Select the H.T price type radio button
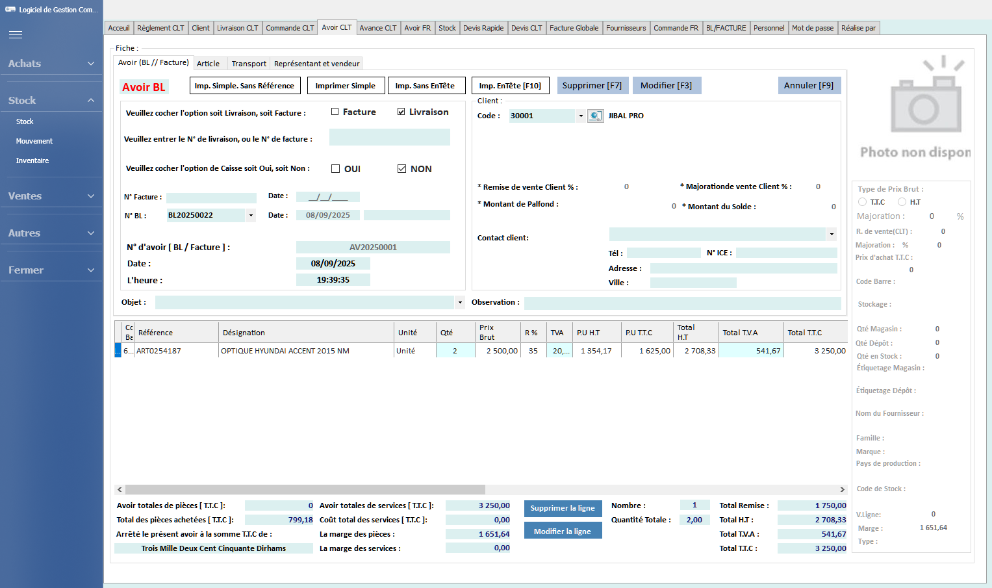 point(902,202)
